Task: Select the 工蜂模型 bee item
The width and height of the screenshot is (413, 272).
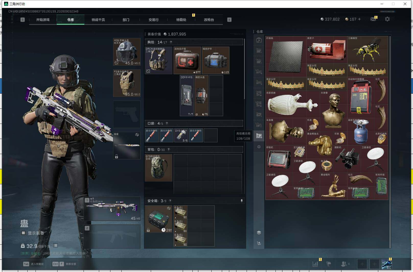Action: [368, 50]
